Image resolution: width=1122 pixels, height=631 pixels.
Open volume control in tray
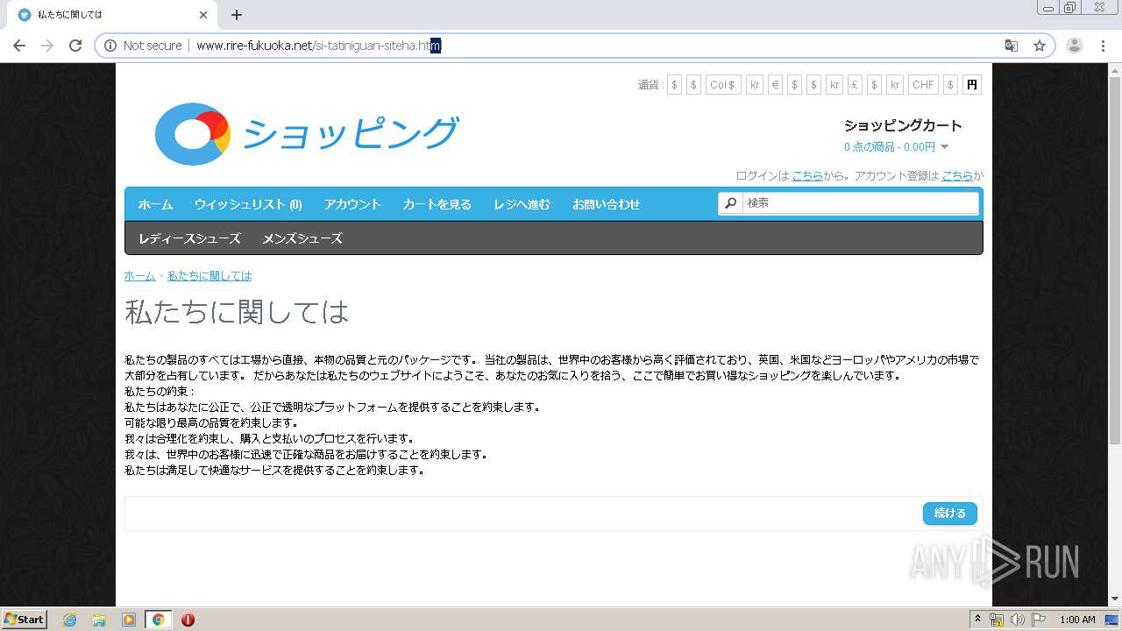point(1017,620)
